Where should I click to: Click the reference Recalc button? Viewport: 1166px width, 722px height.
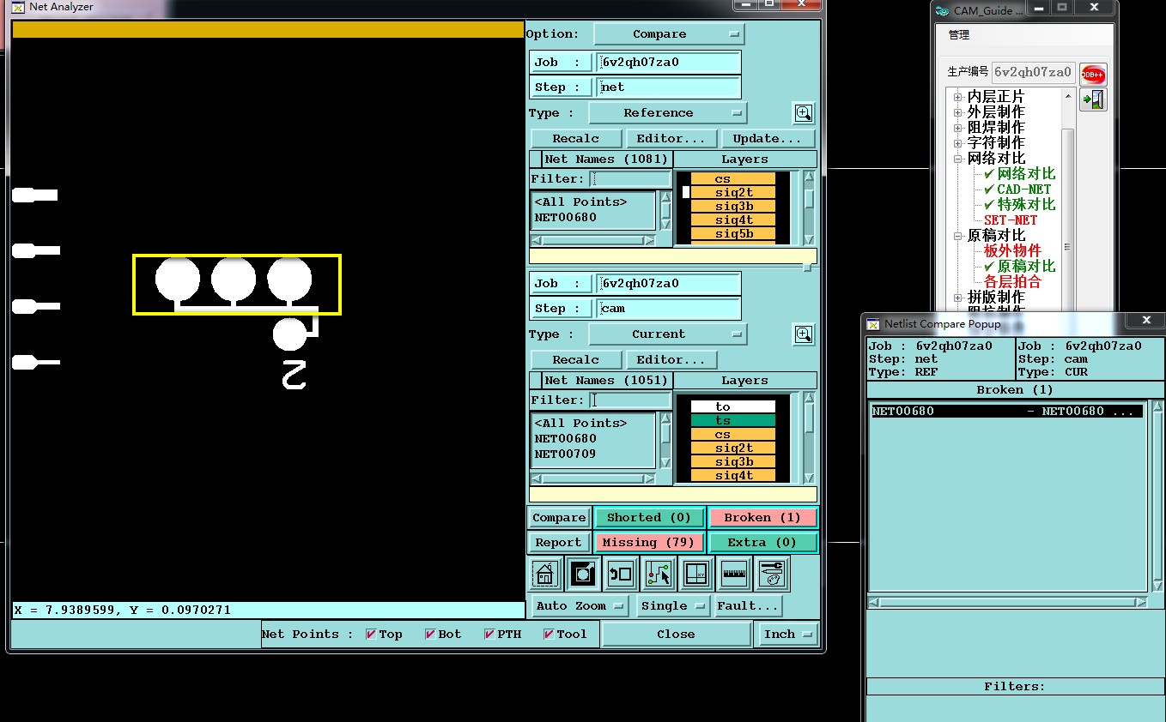pos(576,138)
